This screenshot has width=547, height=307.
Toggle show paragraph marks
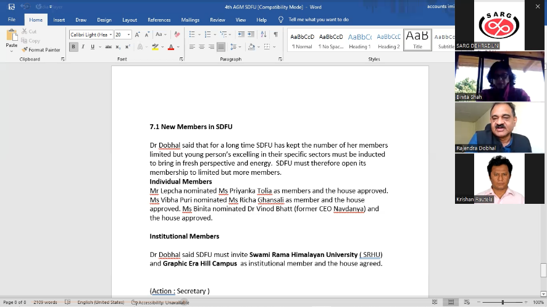pyautogui.click(x=275, y=35)
